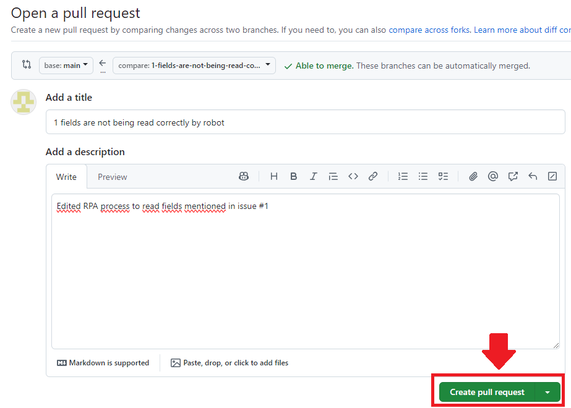Open the base: main branch dropdown
The height and width of the screenshot is (408, 571).
click(66, 65)
